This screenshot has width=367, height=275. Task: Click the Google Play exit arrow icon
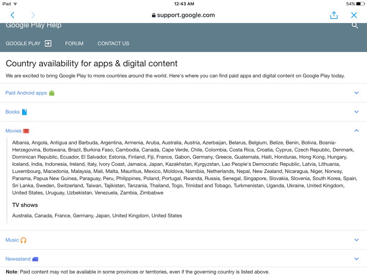tap(48, 43)
